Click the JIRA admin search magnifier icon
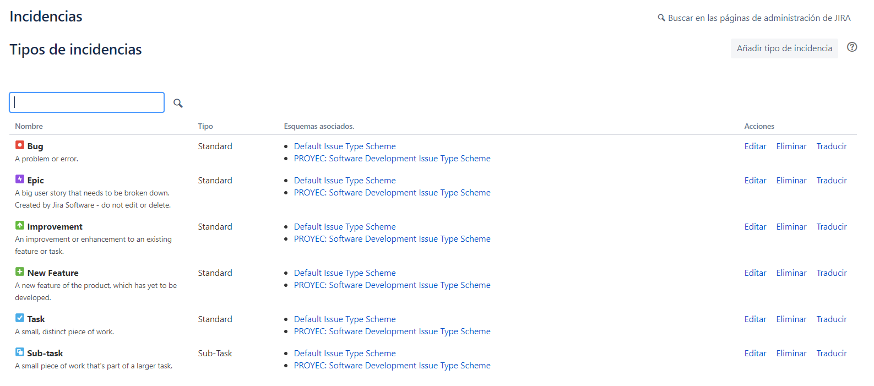 tap(661, 18)
